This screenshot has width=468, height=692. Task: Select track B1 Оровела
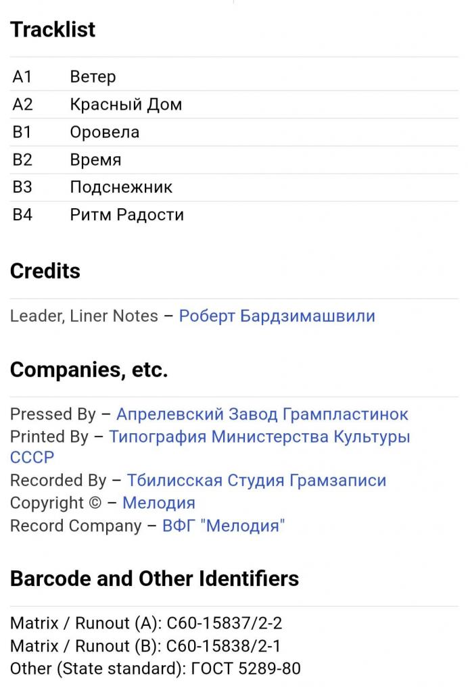(x=234, y=132)
